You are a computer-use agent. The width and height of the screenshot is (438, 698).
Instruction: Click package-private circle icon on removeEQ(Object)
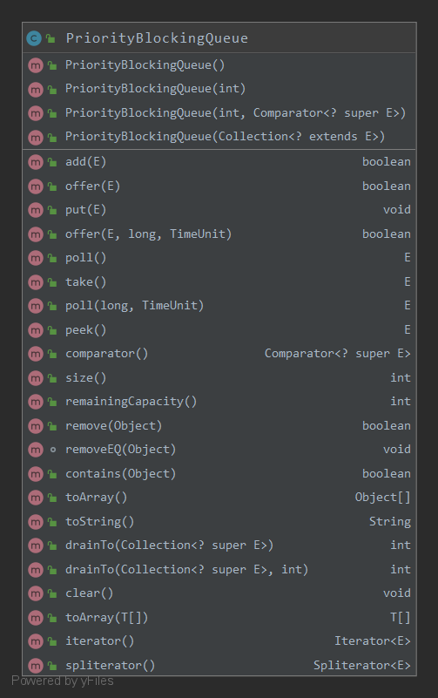(x=53, y=450)
